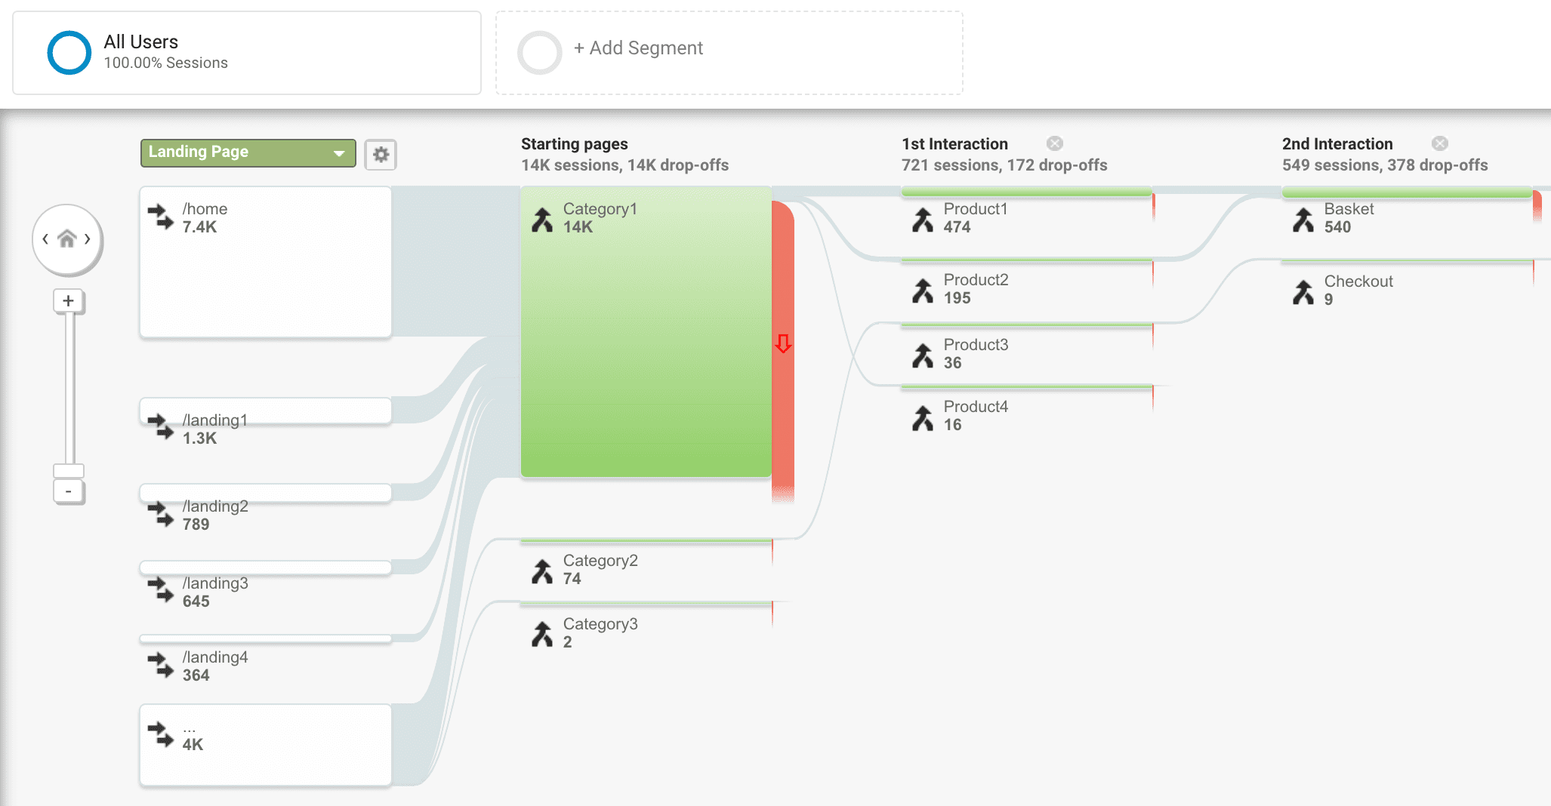This screenshot has height=806, width=1551.
Task: Click the left chevron in the navigation pill
Action: 45,239
